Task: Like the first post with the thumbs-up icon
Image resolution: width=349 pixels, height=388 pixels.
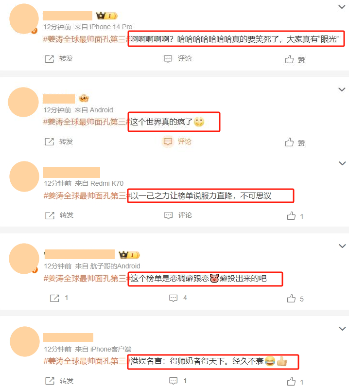Action: pyautogui.click(x=289, y=59)
